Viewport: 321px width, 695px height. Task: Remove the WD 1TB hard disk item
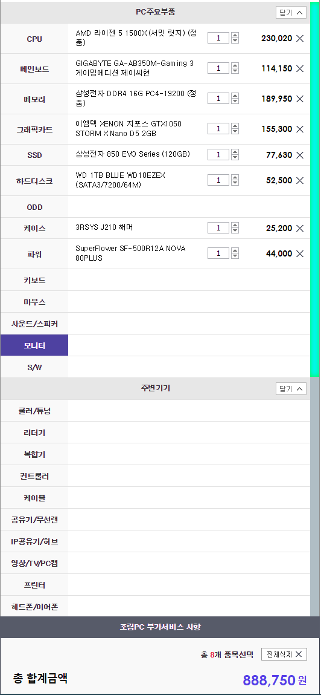[300, 180]
